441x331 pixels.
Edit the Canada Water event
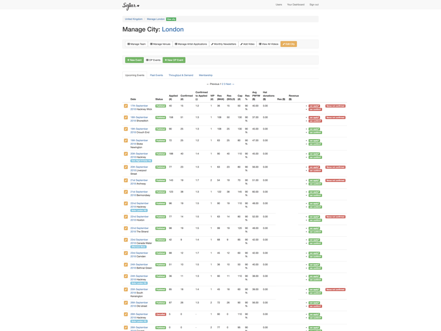(126, 240)
